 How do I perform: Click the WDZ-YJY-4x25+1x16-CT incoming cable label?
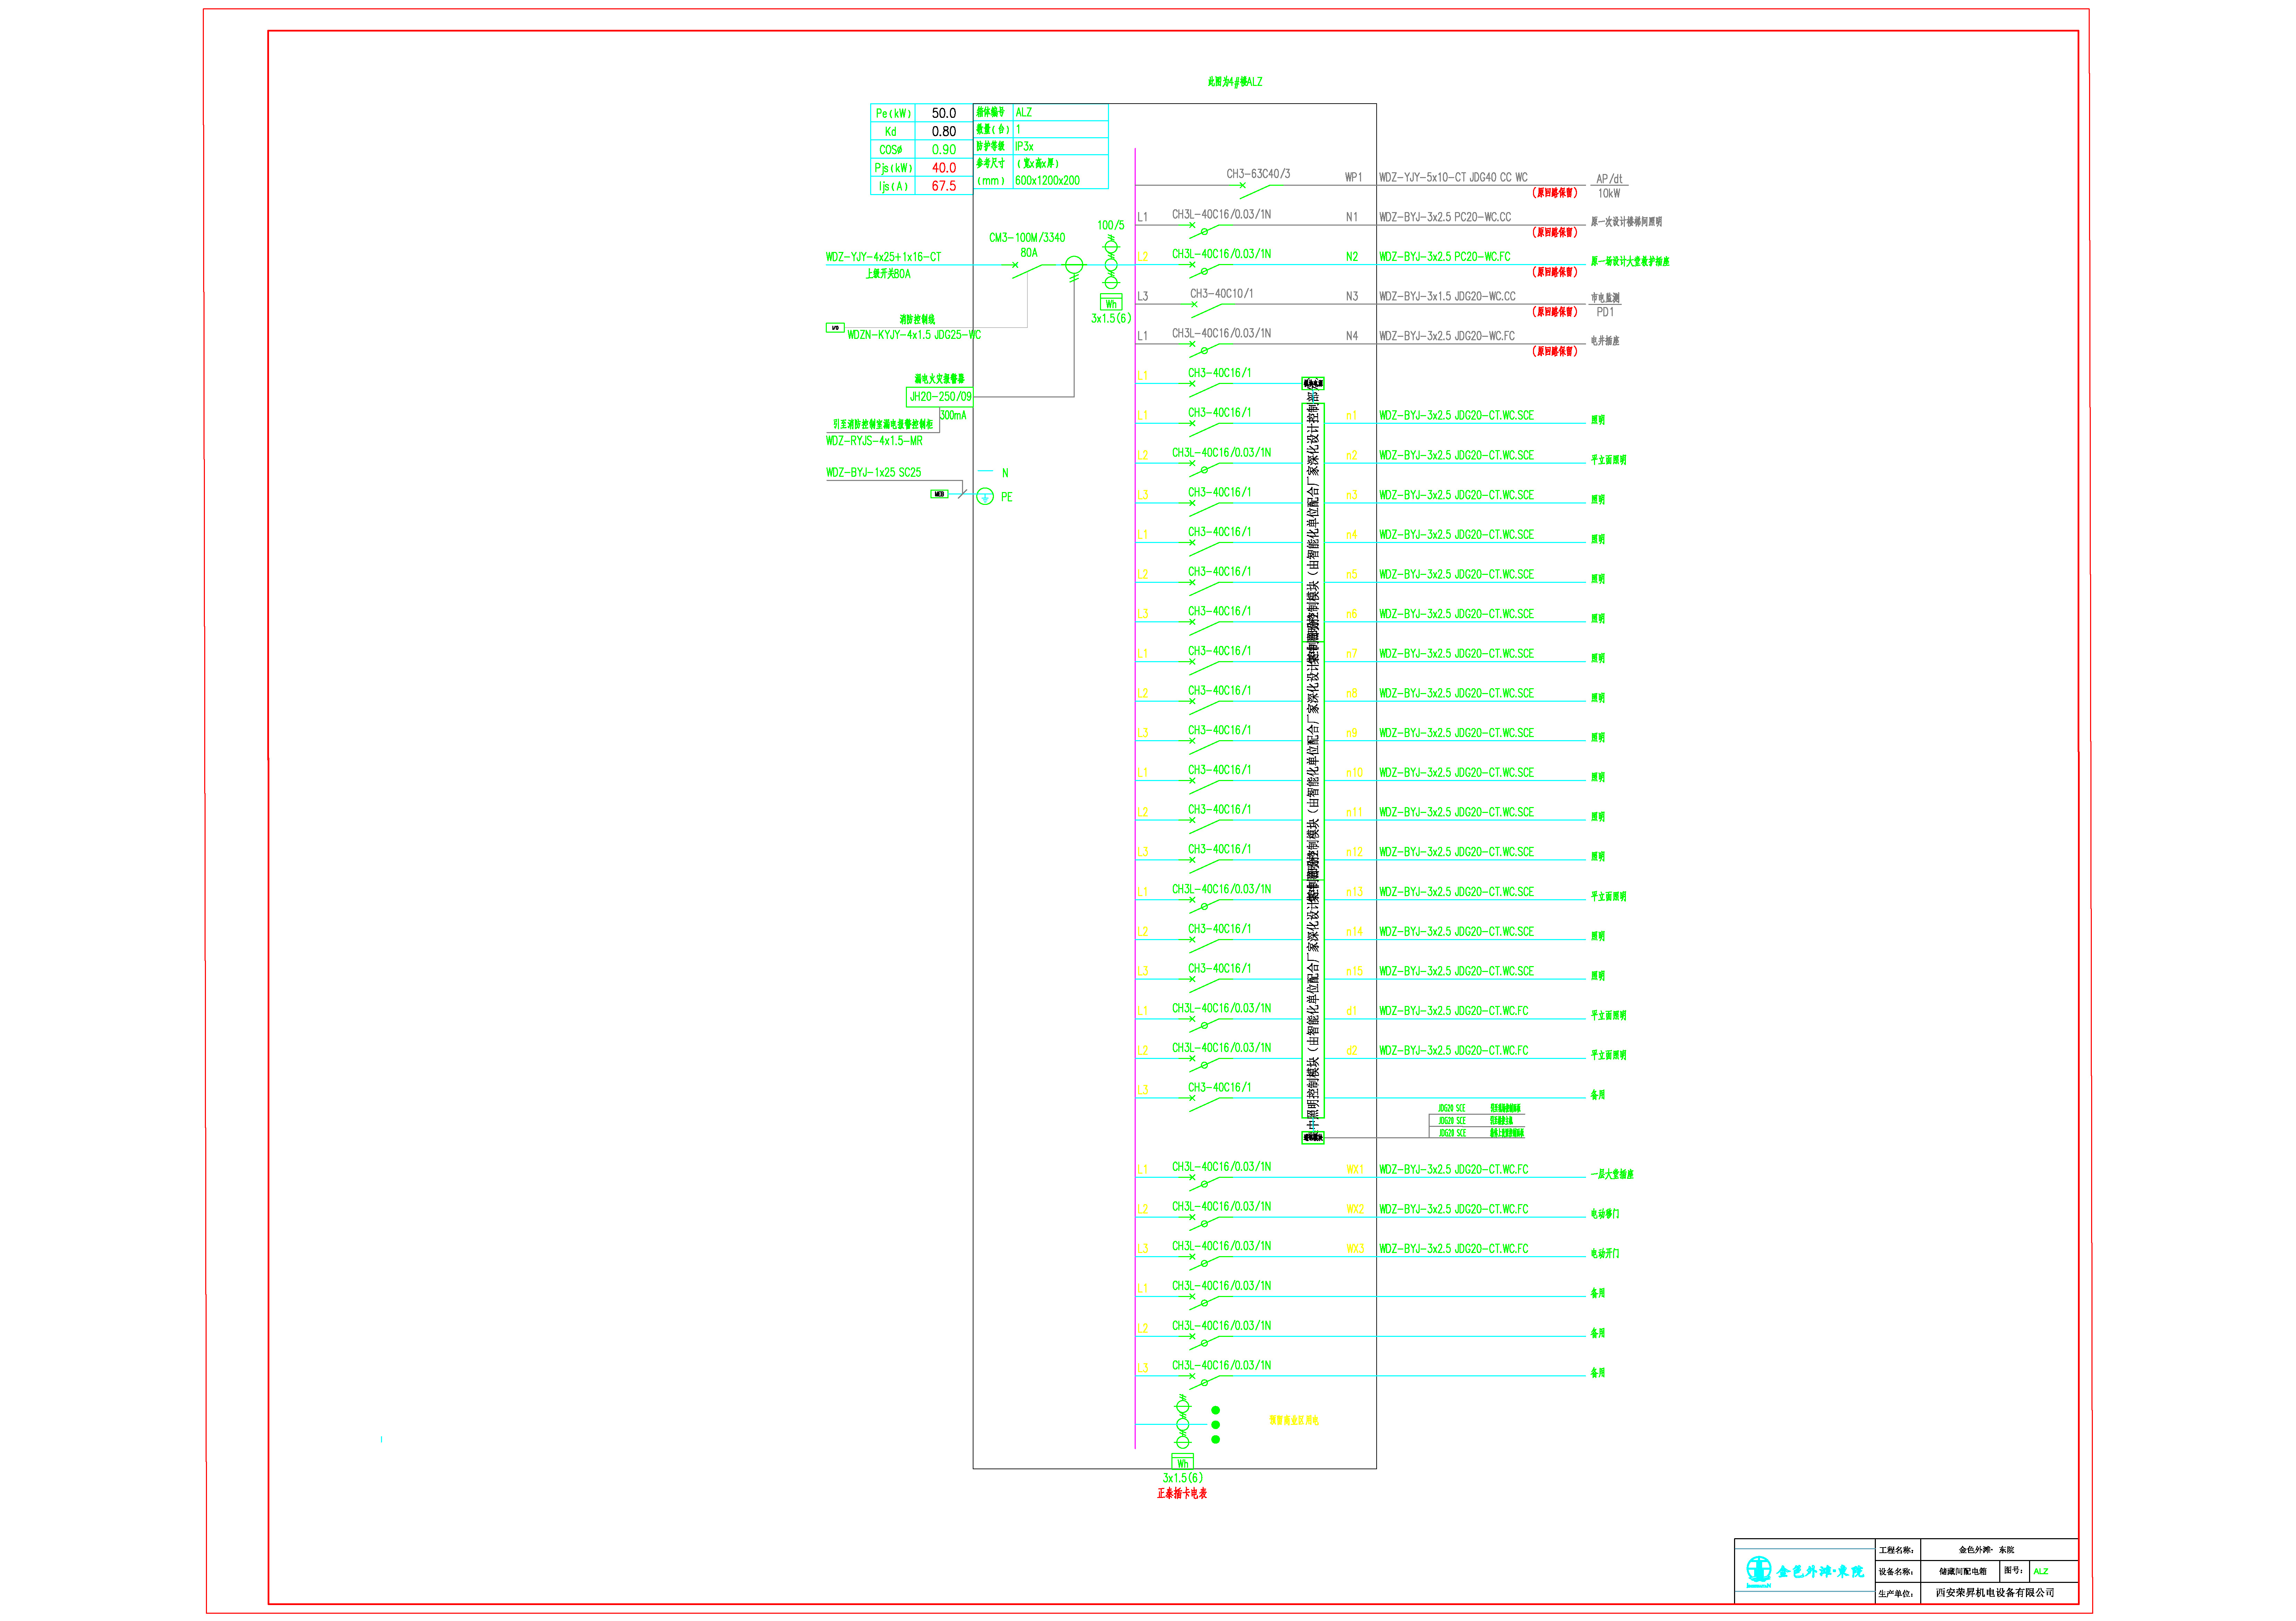pos(883,257)
